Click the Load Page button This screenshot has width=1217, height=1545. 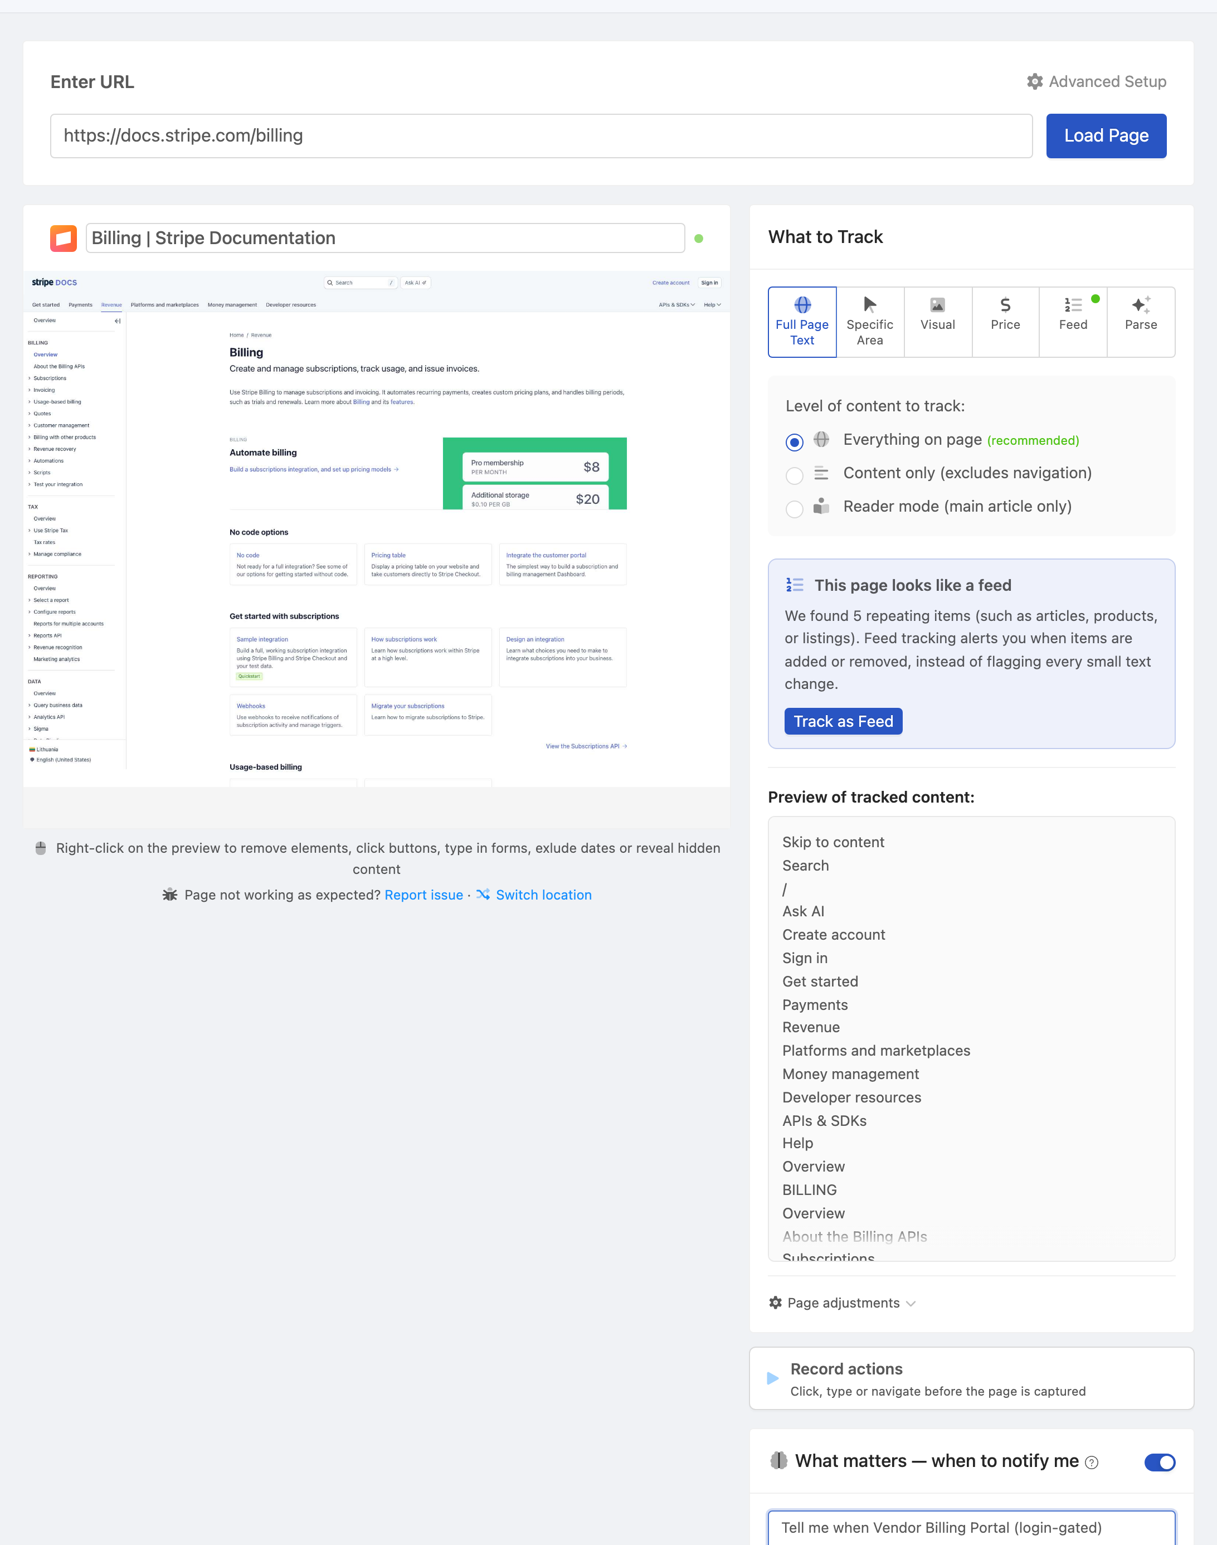pos(1106,135)
